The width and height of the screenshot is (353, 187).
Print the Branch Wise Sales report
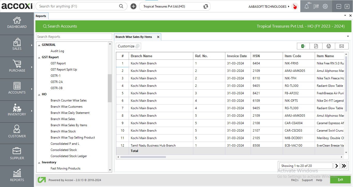pyautogui.click(x=329, y=46)
